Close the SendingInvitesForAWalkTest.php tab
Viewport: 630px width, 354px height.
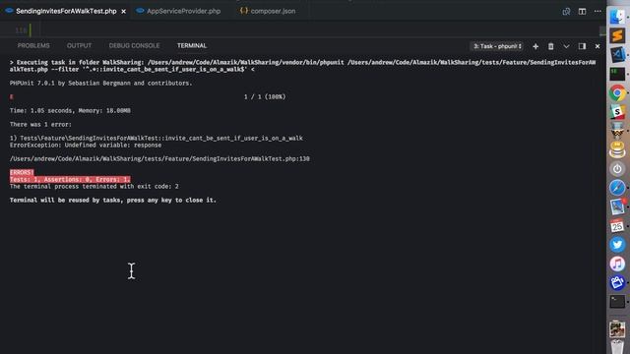123,11
